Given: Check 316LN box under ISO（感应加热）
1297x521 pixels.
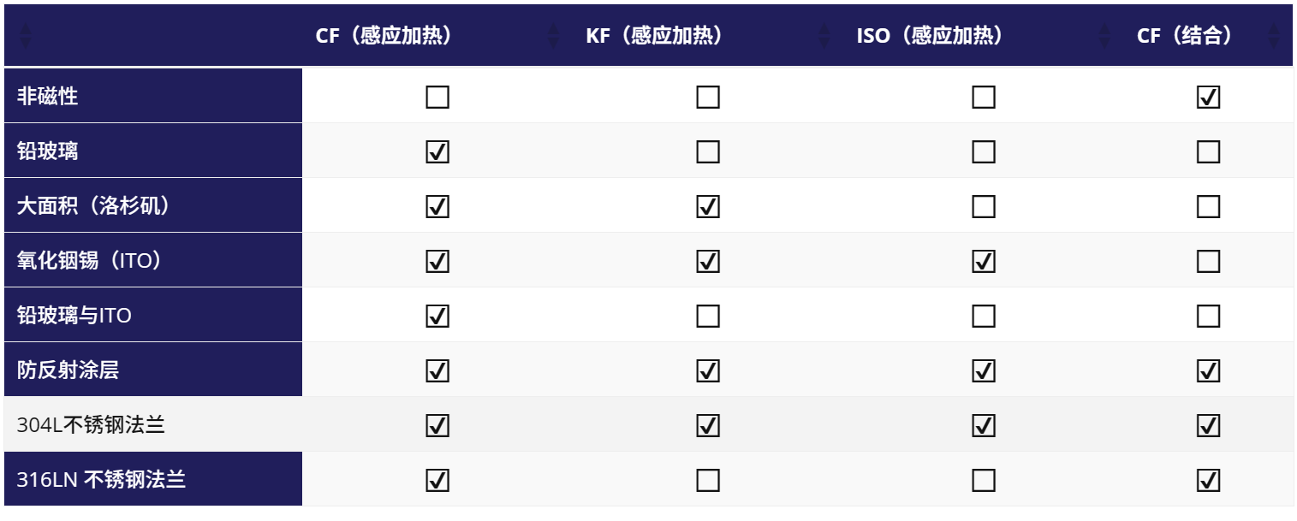Looking at the screenshot, I should tap(984, 481).
